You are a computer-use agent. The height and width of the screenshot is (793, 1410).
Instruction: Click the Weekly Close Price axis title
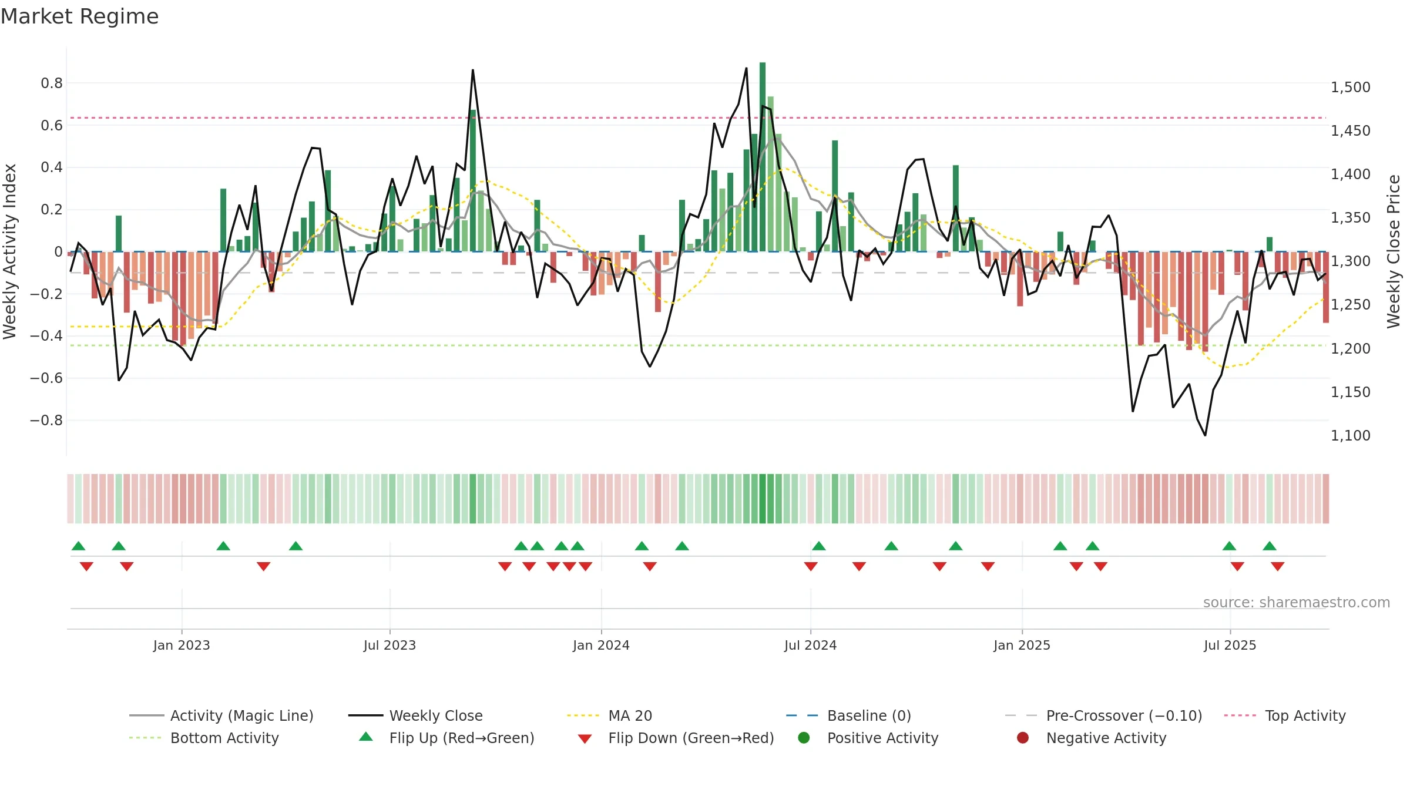click(x=1394, y=251)
